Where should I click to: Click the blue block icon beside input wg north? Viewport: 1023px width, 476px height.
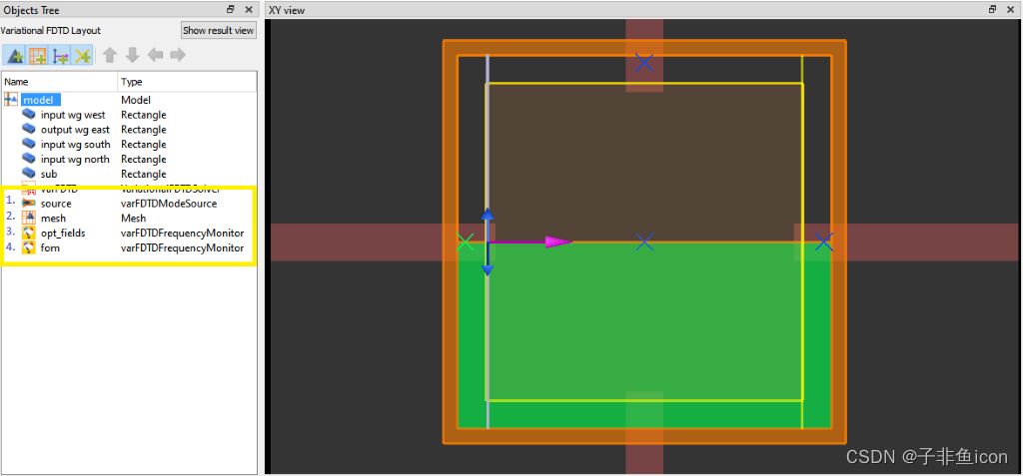[x=29, y=159]
